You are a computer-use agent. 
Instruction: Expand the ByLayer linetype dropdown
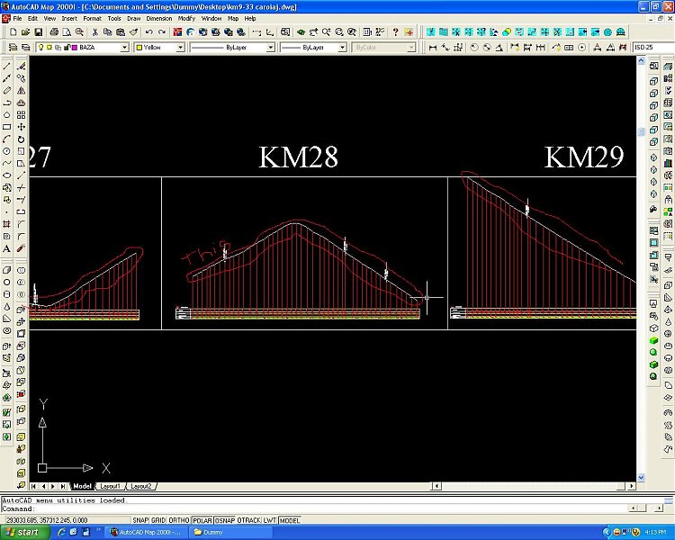(x=270, y=48)
